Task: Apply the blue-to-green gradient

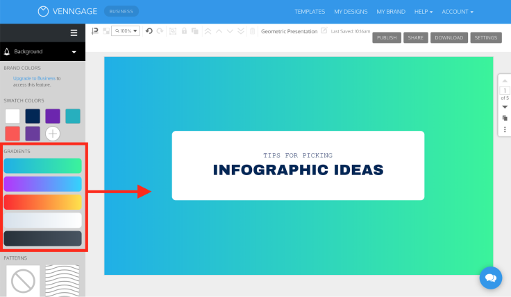Action: [x=42, y=165]
